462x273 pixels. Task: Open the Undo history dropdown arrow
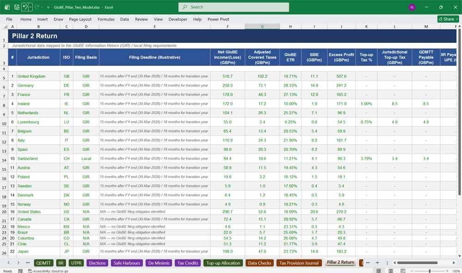pyautogui.click(x=30, y=7)
